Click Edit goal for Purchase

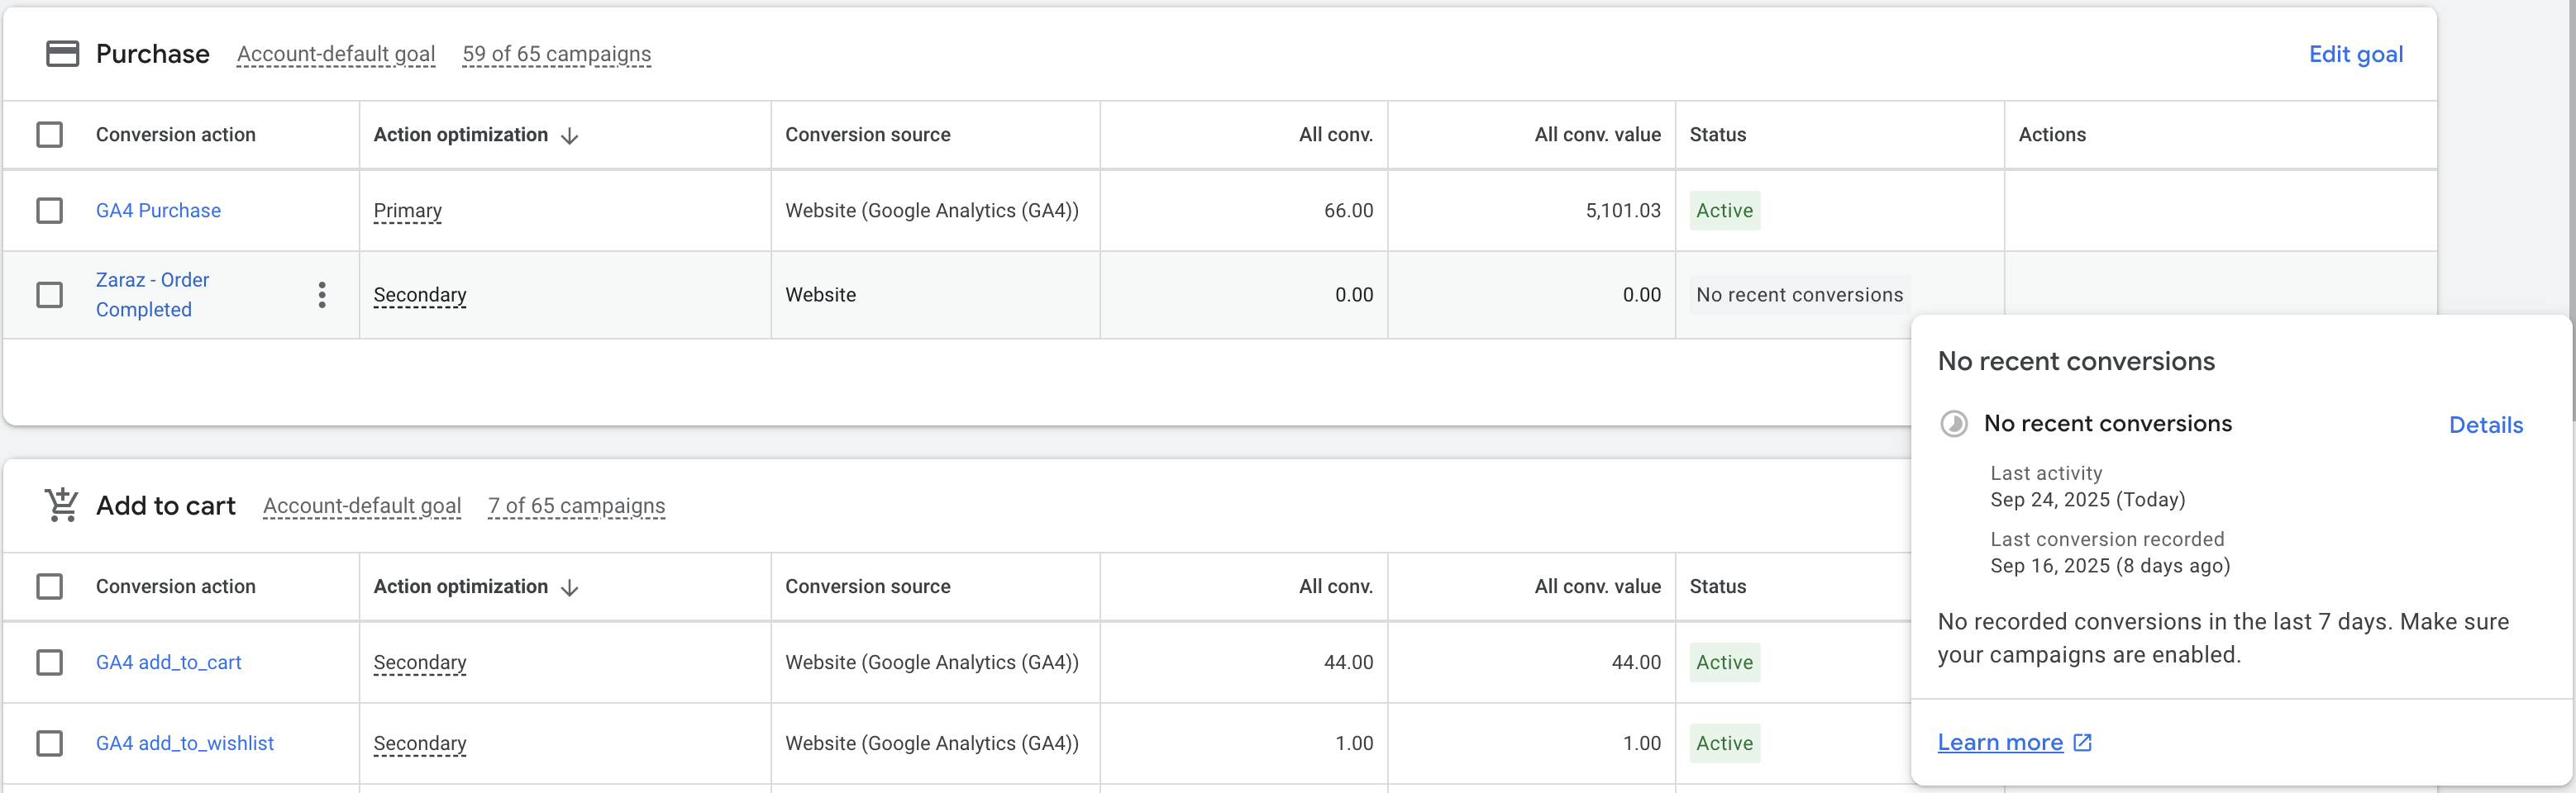(x=2355, y=54)
